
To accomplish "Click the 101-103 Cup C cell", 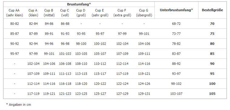I will click(x=65, y=54).
